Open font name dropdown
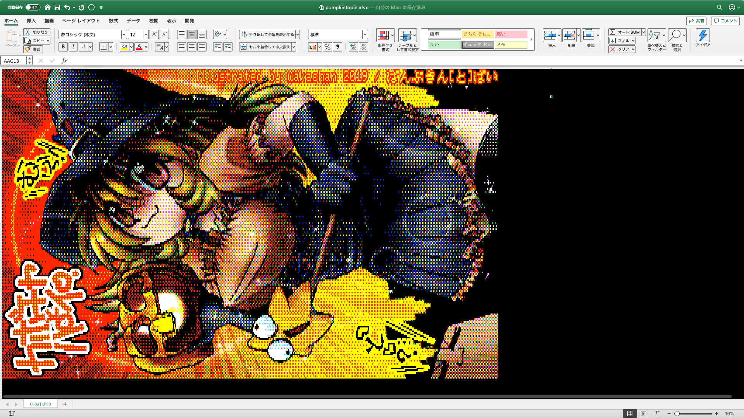The height and width of the screenshot is (418, 744). pyautogui.click(x=124, y=34)
